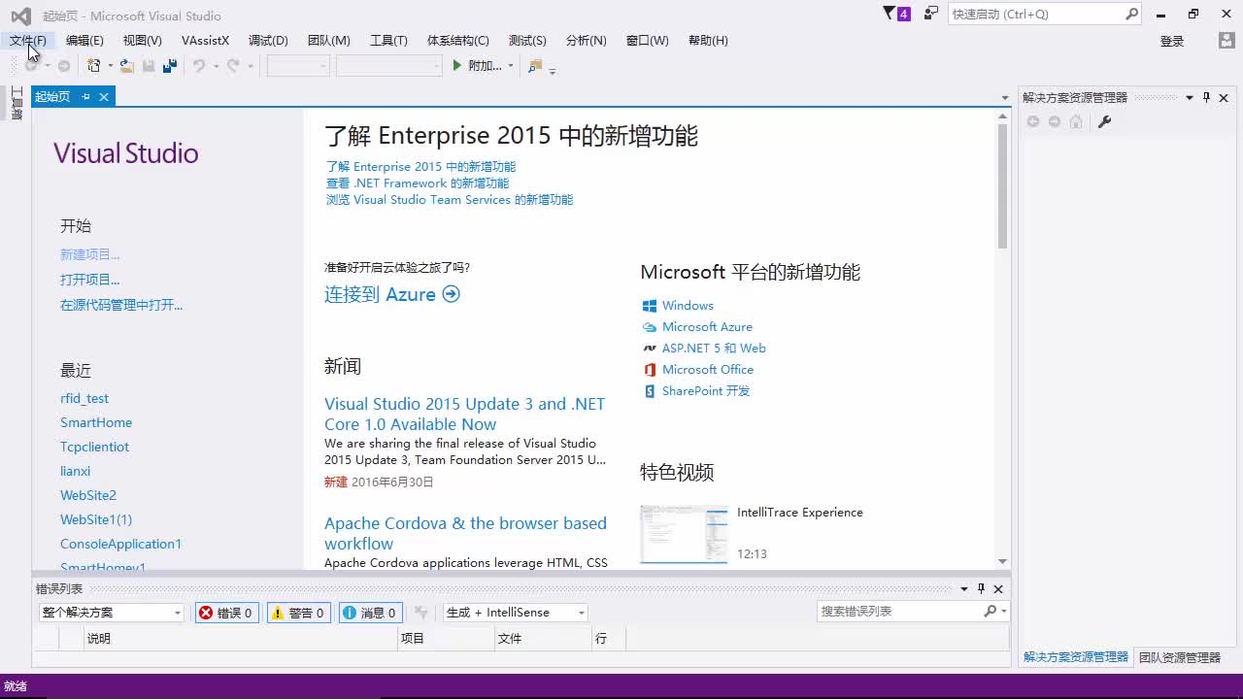Click the account avatar icon beside 登录
1243x699 pixels.
tap(1226, 41)
